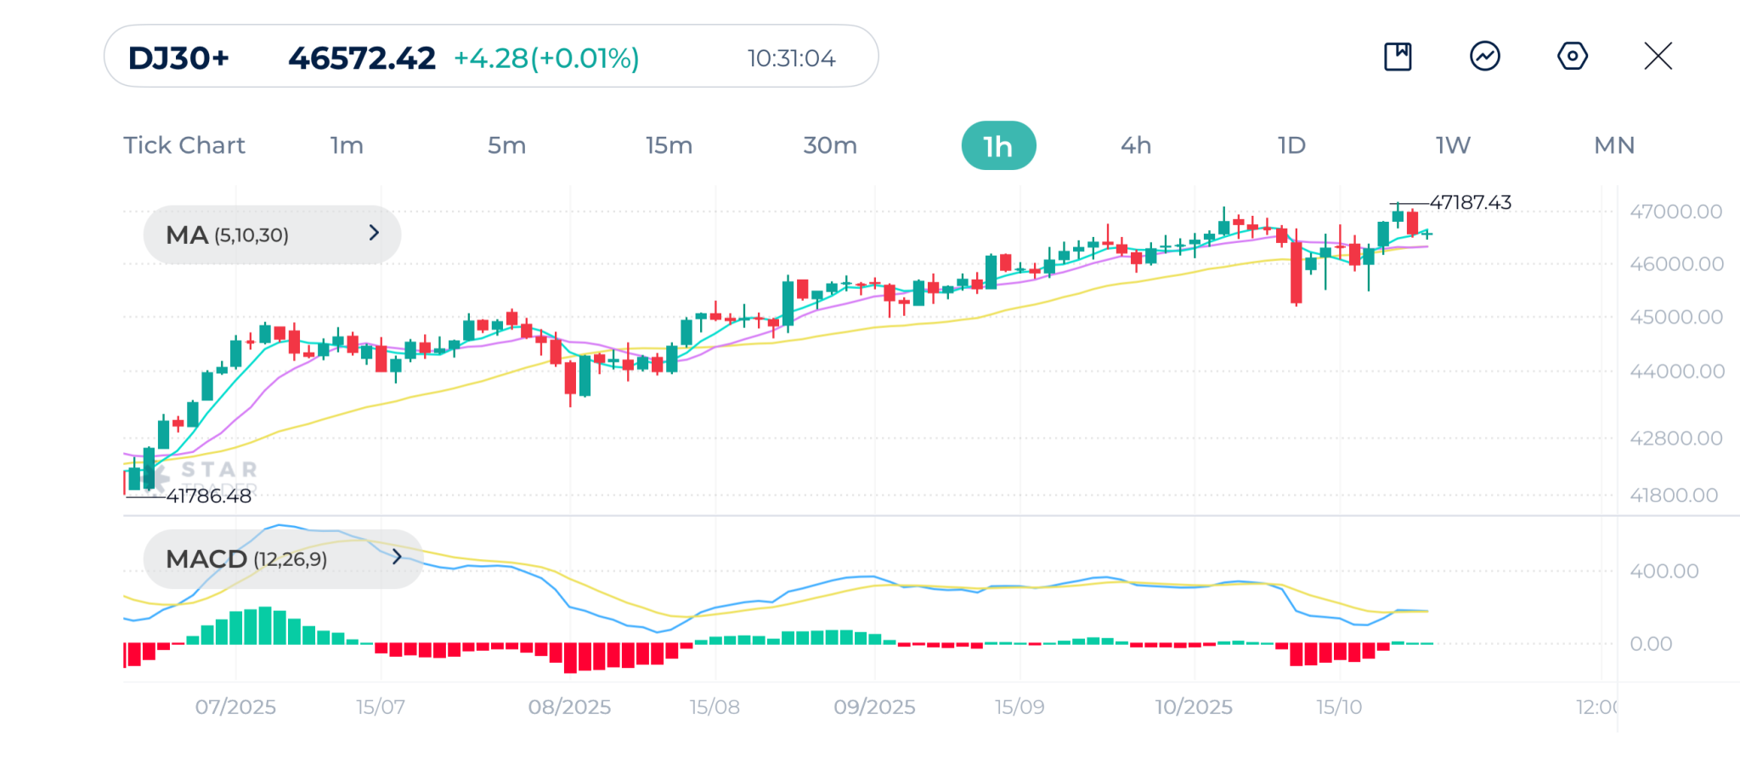The image size is (1740, 775).
Task: Open chart settings hexagon icon
Action: pyautogui.click(x=1572, y=57)
